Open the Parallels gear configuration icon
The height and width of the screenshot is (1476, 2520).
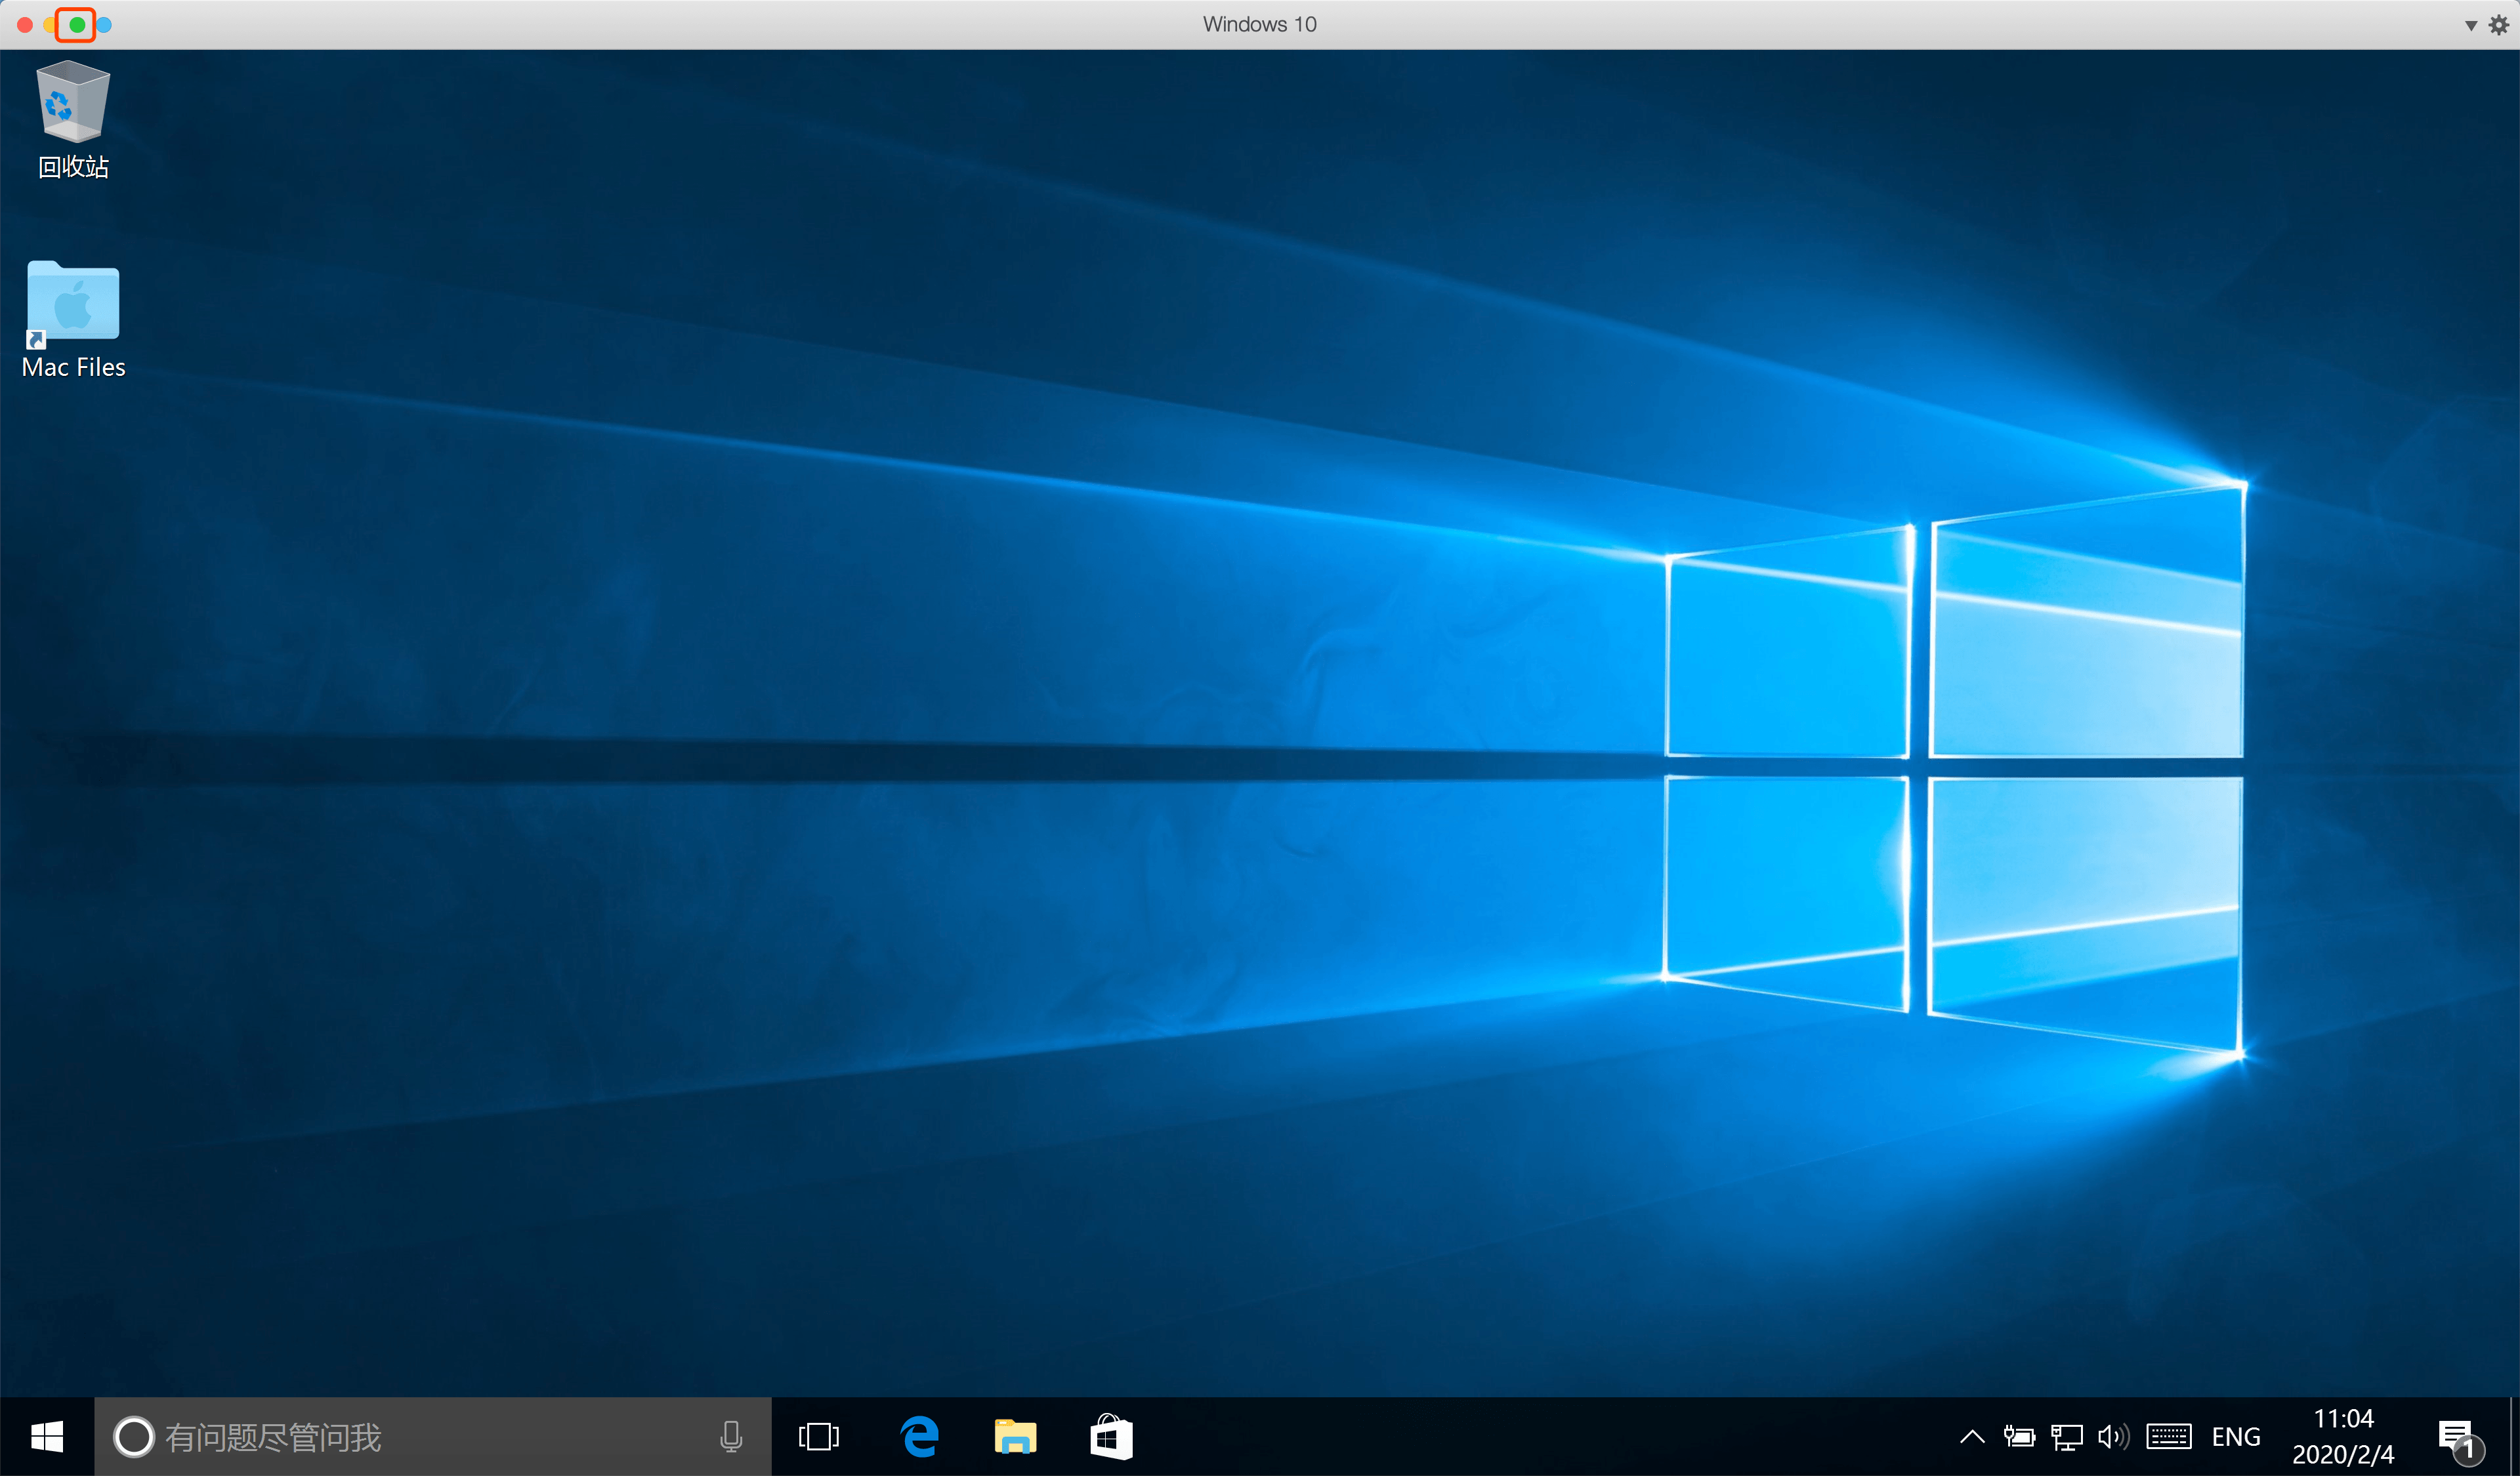(2499, 24)
